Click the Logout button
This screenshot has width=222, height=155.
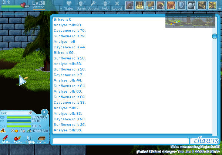coord(117,5)
